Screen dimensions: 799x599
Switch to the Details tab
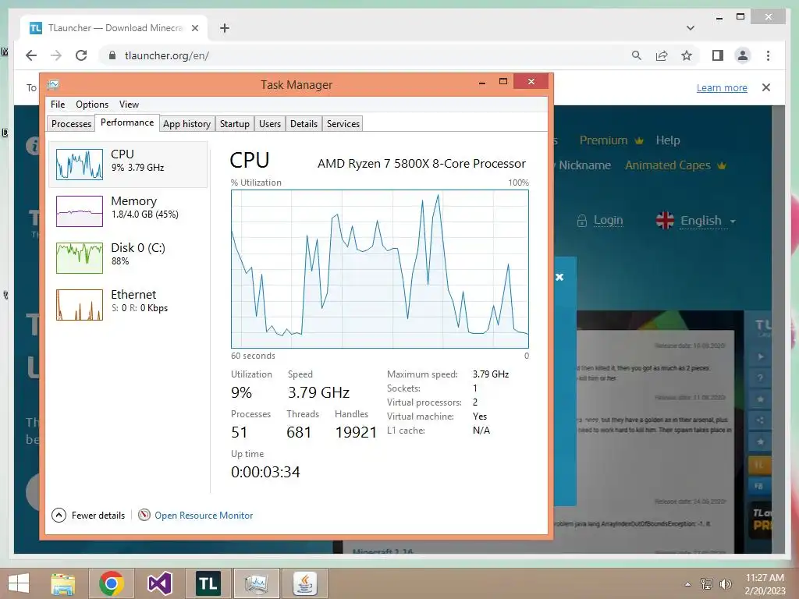(304, 124)
